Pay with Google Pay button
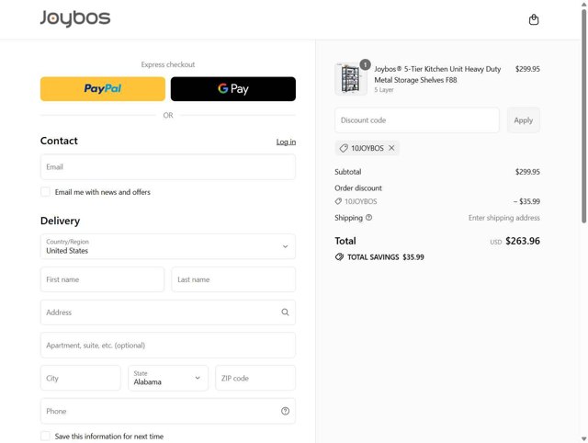 click(x=232, y=89)
